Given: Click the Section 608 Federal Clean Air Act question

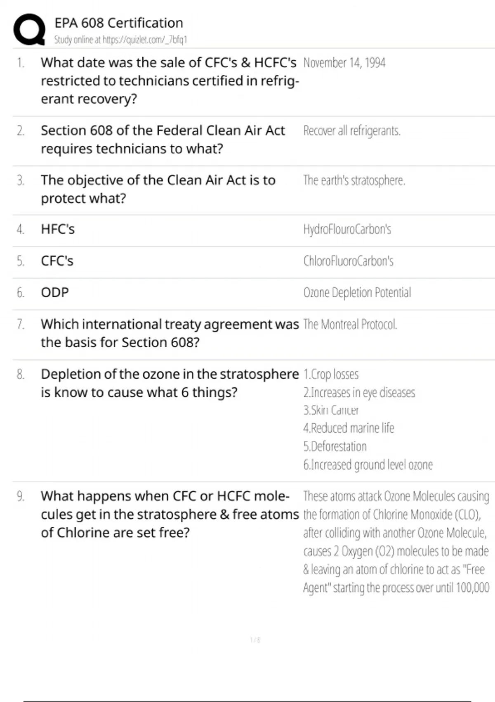Looking at the screenshot, I should pyautogui.click(x=163, y=140).
